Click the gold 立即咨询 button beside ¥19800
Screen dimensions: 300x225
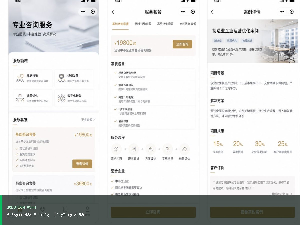click(x=182, y=44)
